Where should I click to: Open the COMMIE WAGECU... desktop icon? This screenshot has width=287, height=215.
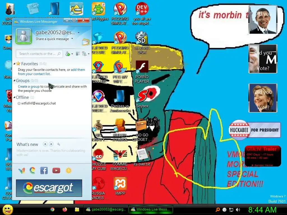120,159
